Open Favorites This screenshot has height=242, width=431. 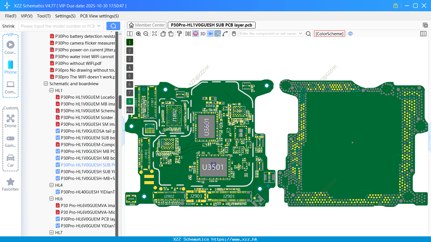(x=10, y=184)
